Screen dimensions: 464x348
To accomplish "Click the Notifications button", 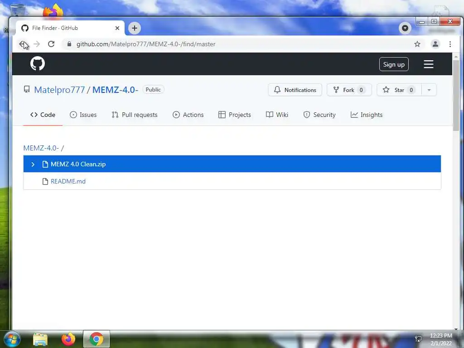I will (295, 90).
